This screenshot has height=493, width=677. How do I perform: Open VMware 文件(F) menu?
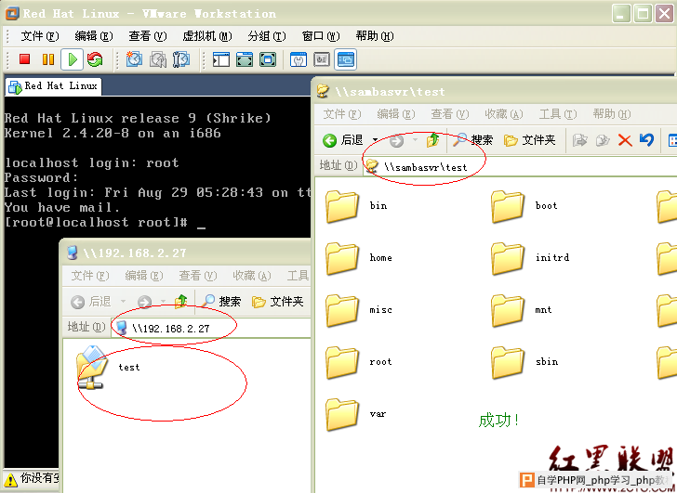pyautogui.click(x=40, y=36)
